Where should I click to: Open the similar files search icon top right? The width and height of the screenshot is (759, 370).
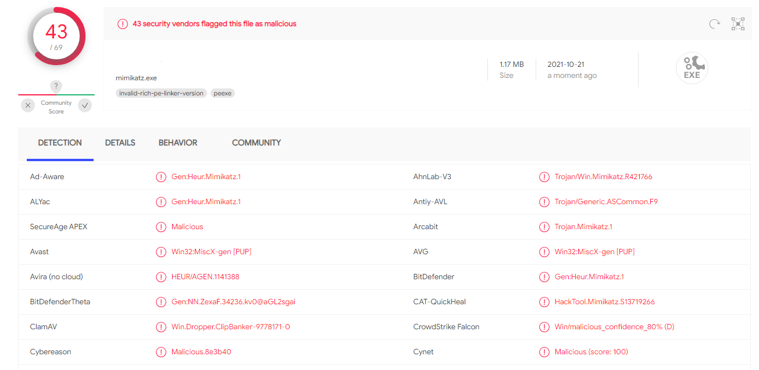click(x=737, y=24)
